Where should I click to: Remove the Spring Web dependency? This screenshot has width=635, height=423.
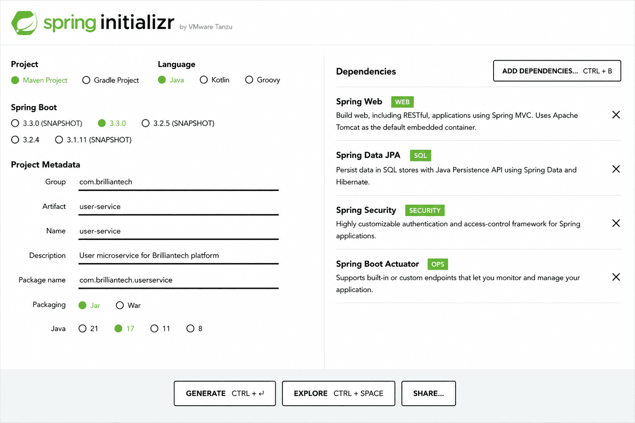point(616,115)
